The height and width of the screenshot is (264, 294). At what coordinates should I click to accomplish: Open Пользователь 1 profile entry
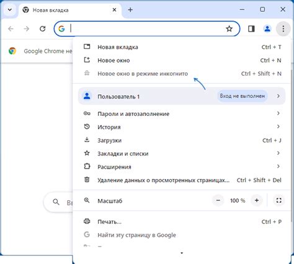(182, 96)
